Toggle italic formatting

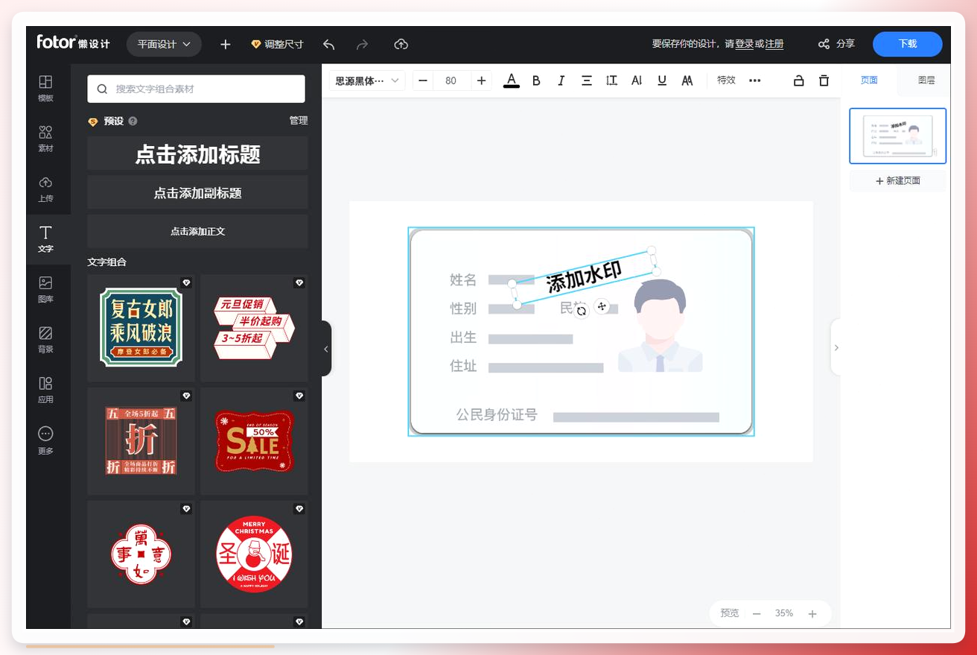tap(561, 80)
